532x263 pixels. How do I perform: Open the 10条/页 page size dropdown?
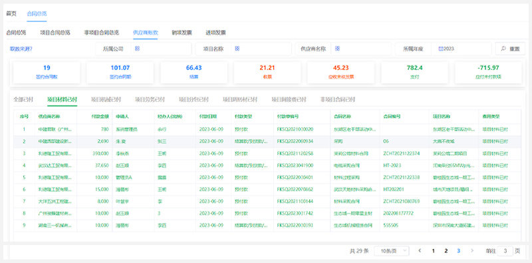point(392,251)
